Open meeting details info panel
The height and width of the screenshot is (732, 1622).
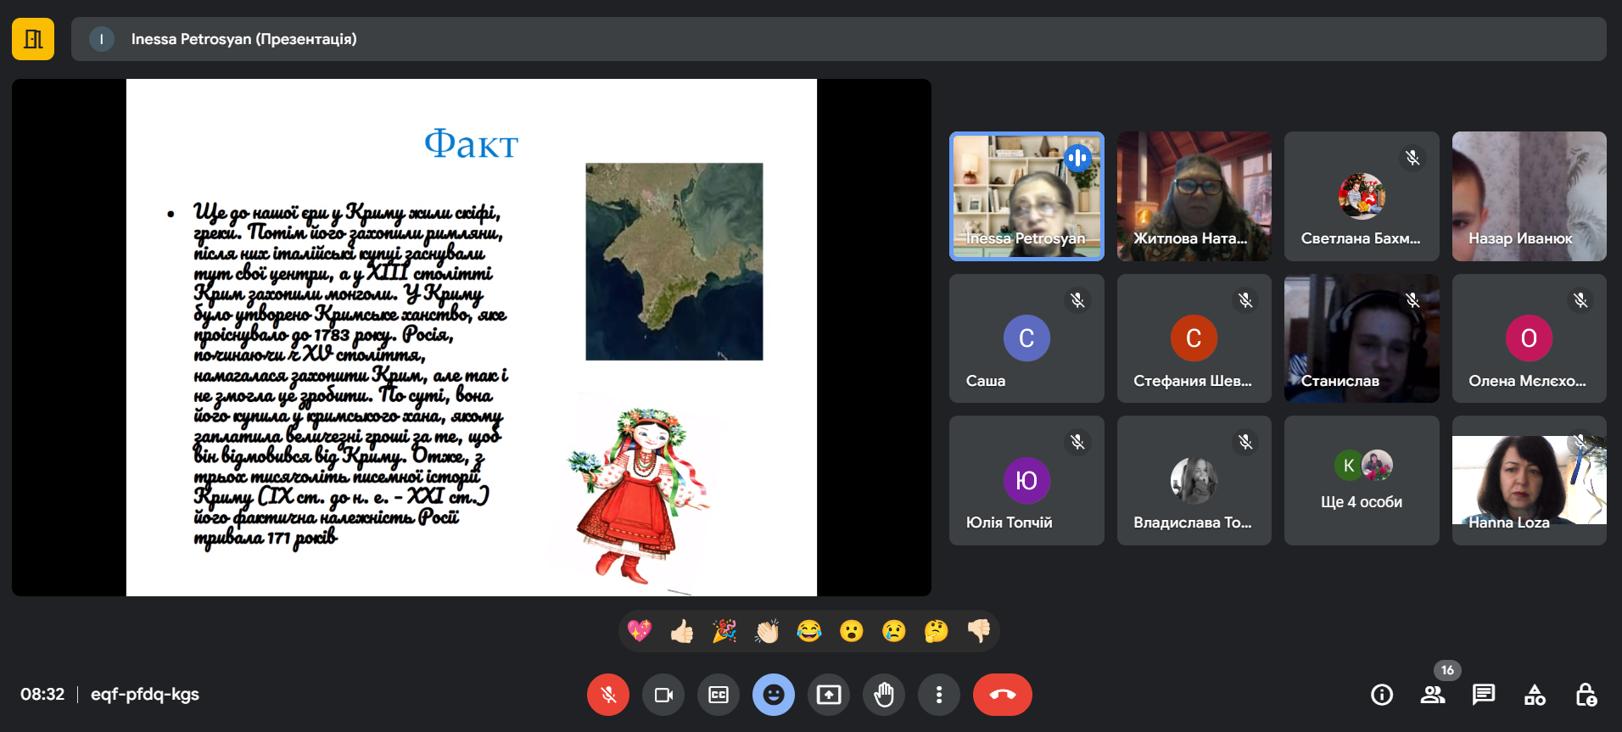(x=1382, y=695)
